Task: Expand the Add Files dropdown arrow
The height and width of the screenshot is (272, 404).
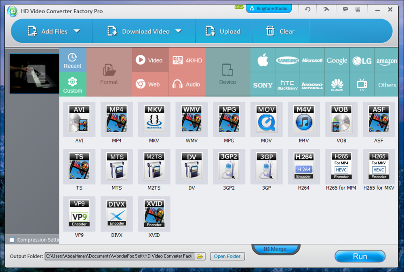Action: click(x=76, y=31)
